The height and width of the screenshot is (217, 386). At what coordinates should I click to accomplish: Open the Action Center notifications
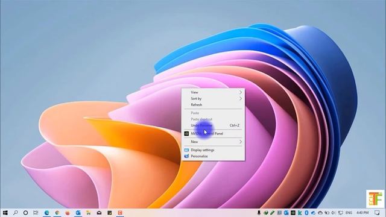tap(377, 213)
